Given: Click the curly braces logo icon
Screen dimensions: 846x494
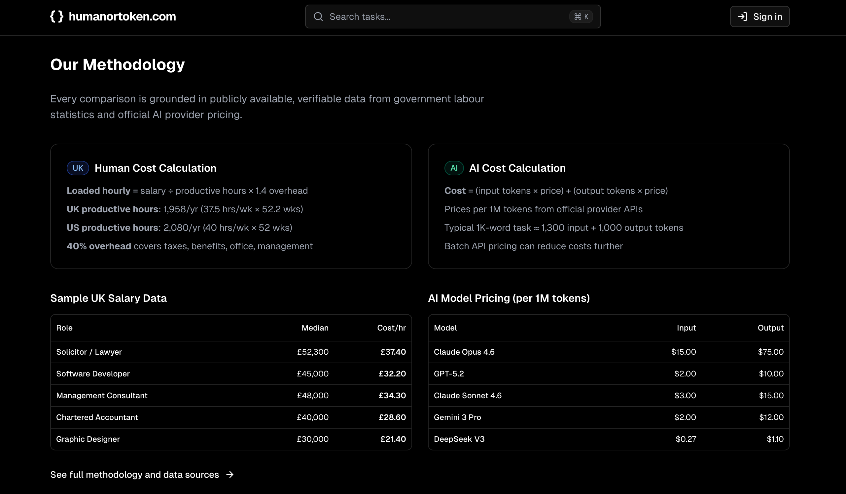Looking at the screenshot, I should 57,17.
